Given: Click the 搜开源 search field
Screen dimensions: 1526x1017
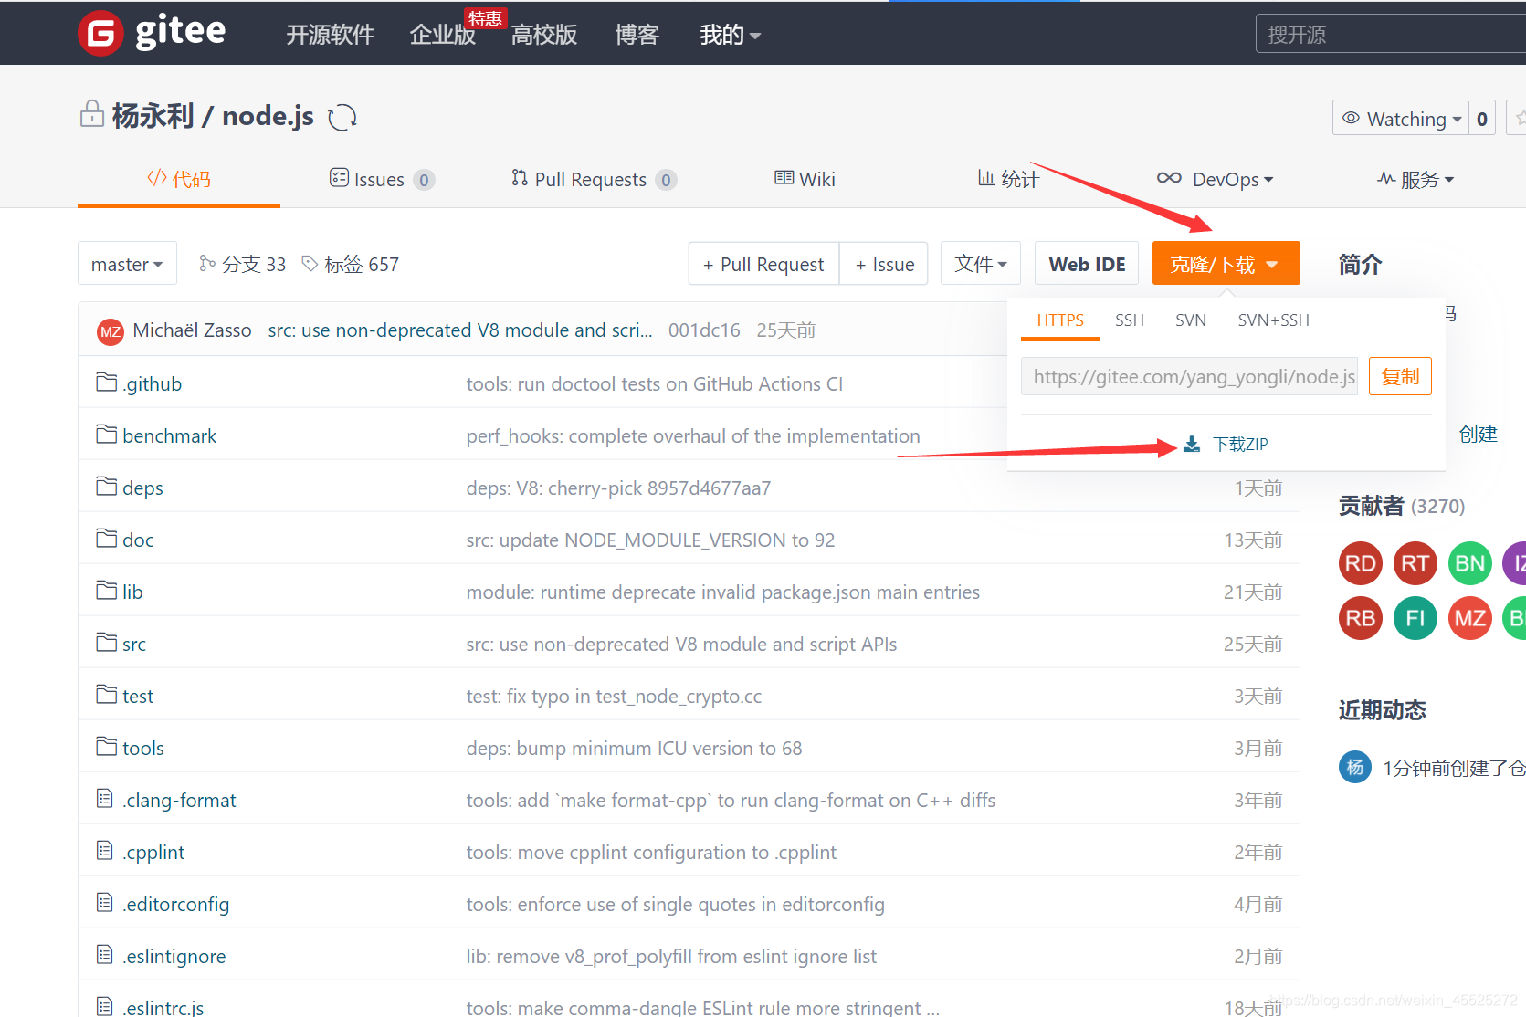Looking at the screenshot, I should (x=1391, y=34).
